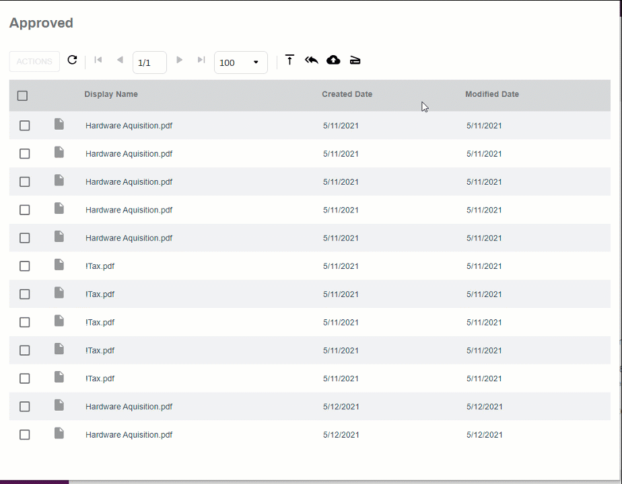Viewport: 622px width, 484px height.
Task: Click Created Date of the last !Tax.pdf row
Action: tap(341, 378)
